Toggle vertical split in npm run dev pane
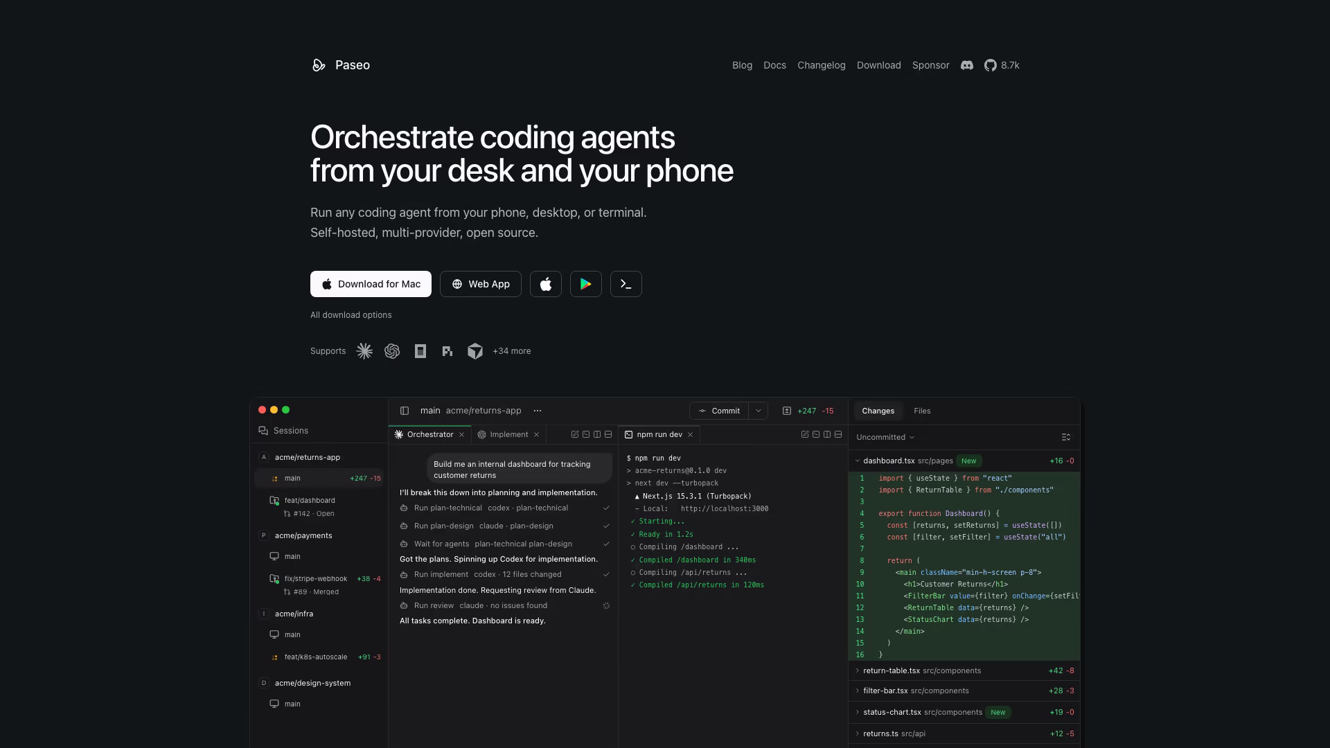Viewport: 1330px width, 748px height. coord(827,434)
